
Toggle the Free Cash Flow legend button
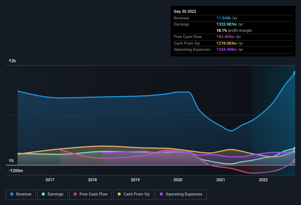[91, 194]
